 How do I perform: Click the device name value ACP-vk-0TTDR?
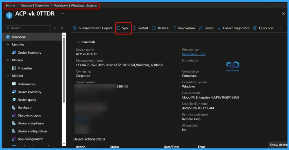(86, 54)
